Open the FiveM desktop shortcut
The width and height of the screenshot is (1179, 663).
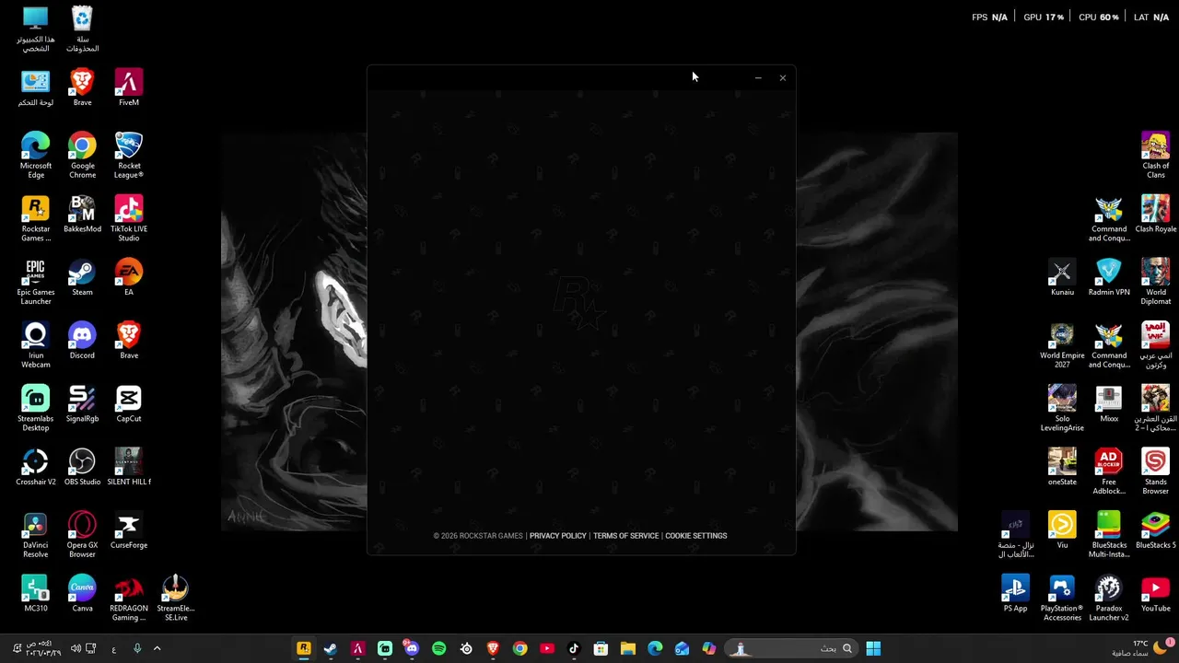(129, 87)
